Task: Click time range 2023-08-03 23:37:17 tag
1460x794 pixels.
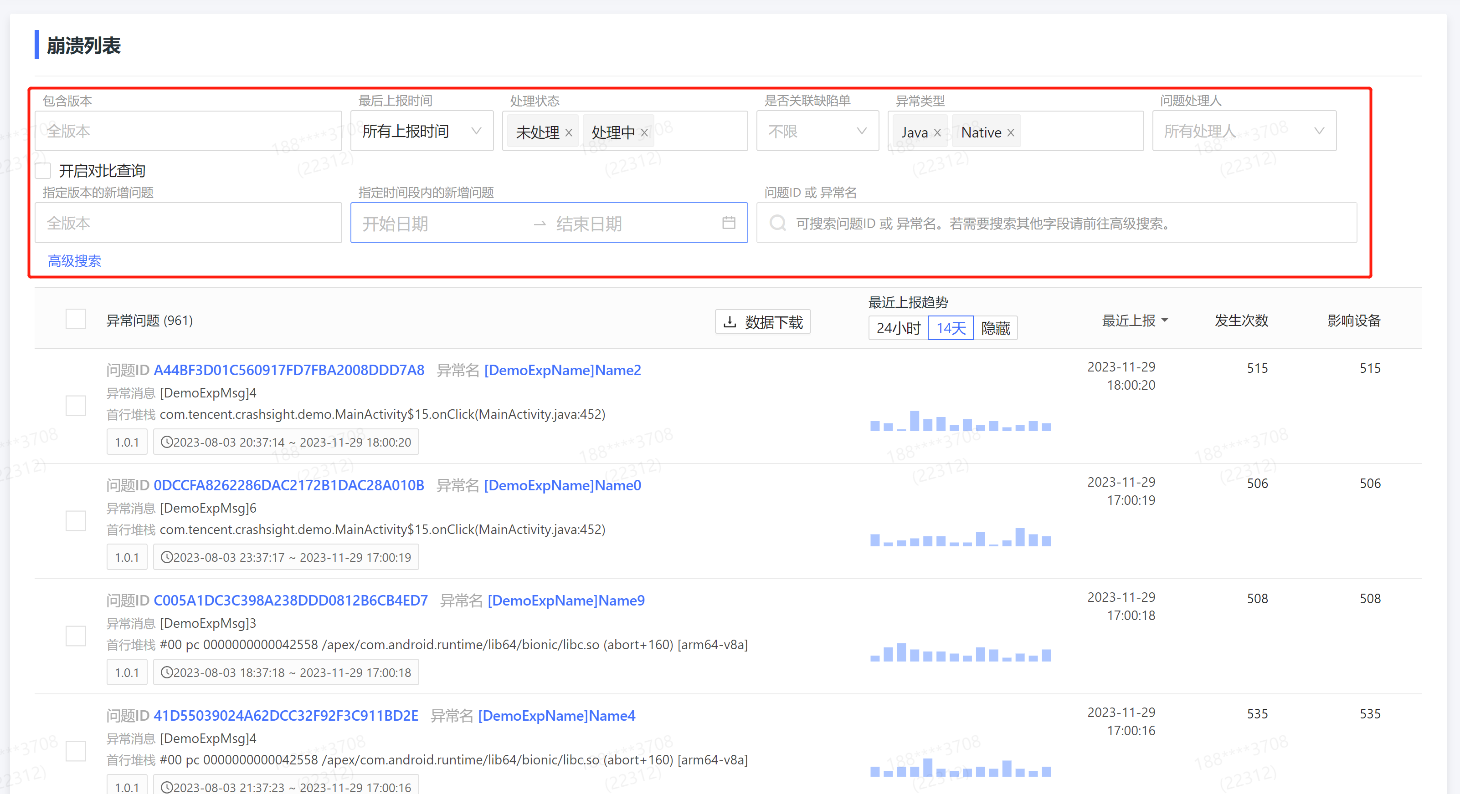Action: (x=286, y=557)
